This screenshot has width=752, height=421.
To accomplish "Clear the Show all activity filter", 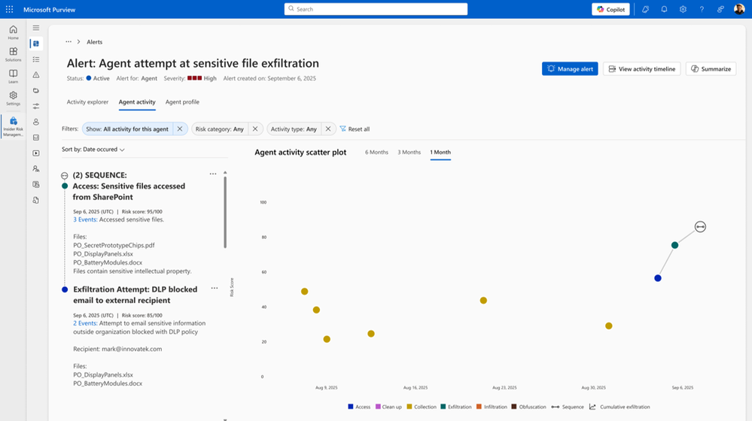I will point(180,129).
